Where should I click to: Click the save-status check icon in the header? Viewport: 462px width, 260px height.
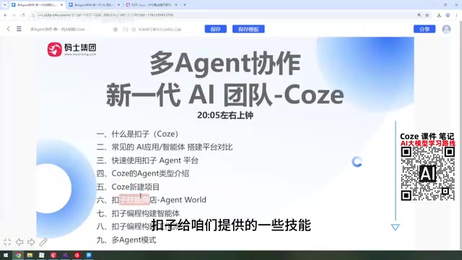pos(134,29)
